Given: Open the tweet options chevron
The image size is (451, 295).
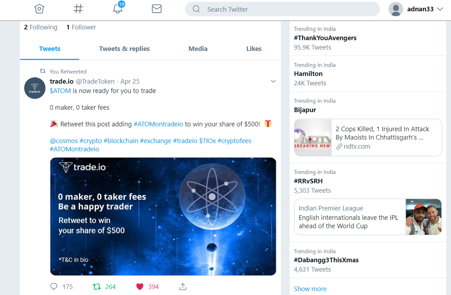Looking at the screenshot, I should click(273, 81).
